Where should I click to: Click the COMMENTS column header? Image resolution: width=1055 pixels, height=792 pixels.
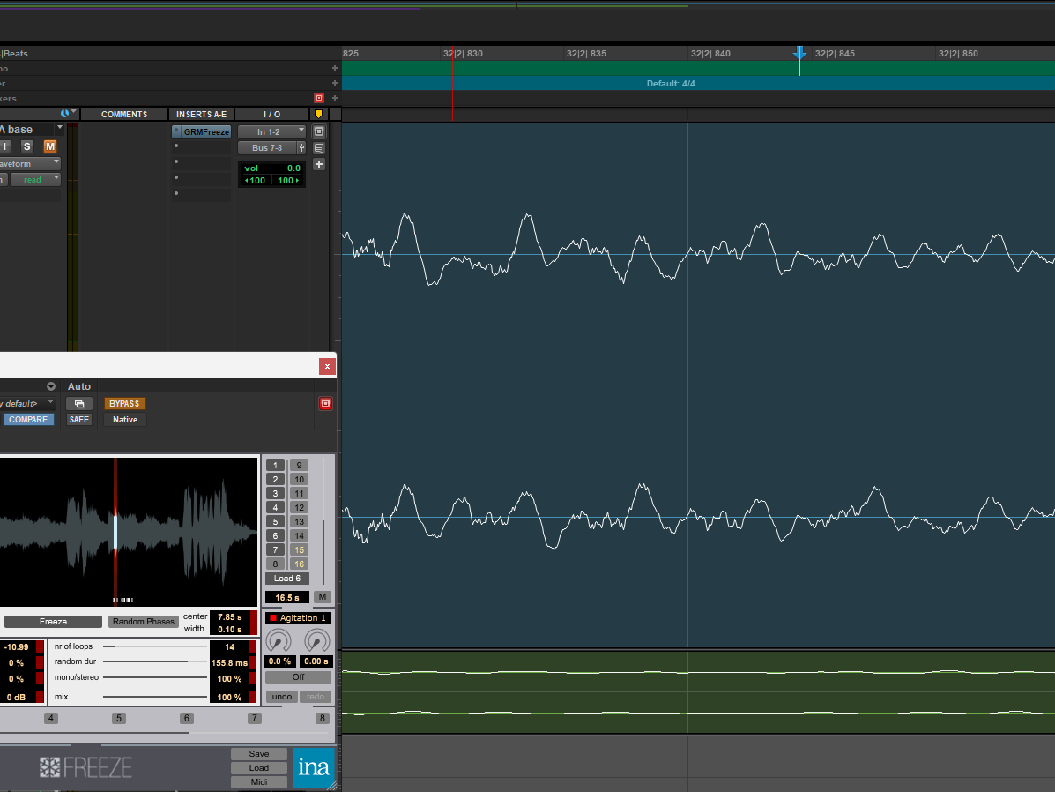click(123, 115)
